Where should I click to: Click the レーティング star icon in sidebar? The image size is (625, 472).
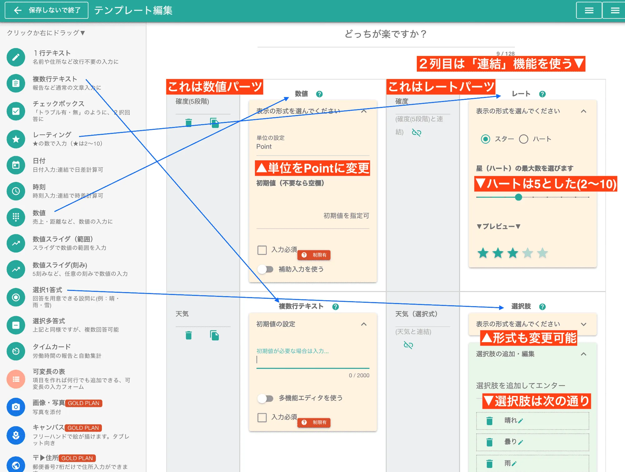click(16, 139)
